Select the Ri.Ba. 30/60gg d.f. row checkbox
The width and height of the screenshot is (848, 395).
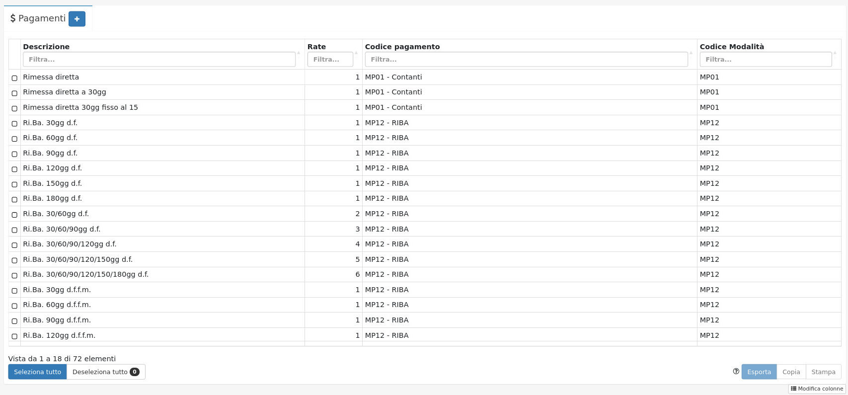tap(14, 215)
